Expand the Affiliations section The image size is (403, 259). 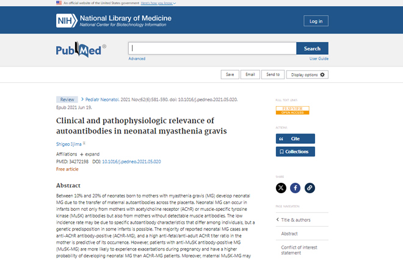(x=89, y=154)
